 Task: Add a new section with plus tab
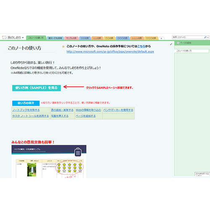pos(161,38)
